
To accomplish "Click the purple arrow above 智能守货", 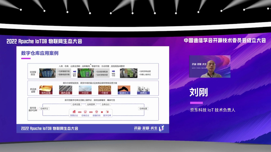I will (113, 71).
